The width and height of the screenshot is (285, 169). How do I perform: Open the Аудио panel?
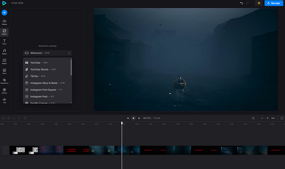[x=4, y=52]
